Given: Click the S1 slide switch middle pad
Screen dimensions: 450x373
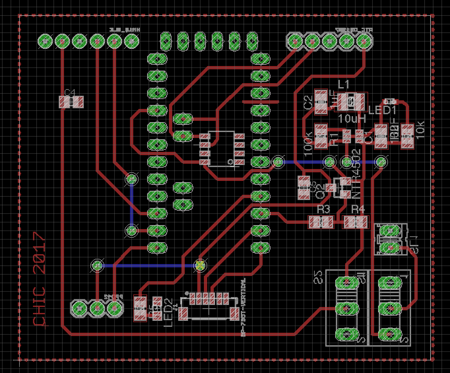Looking at the screenshot, I should (390, 308).
